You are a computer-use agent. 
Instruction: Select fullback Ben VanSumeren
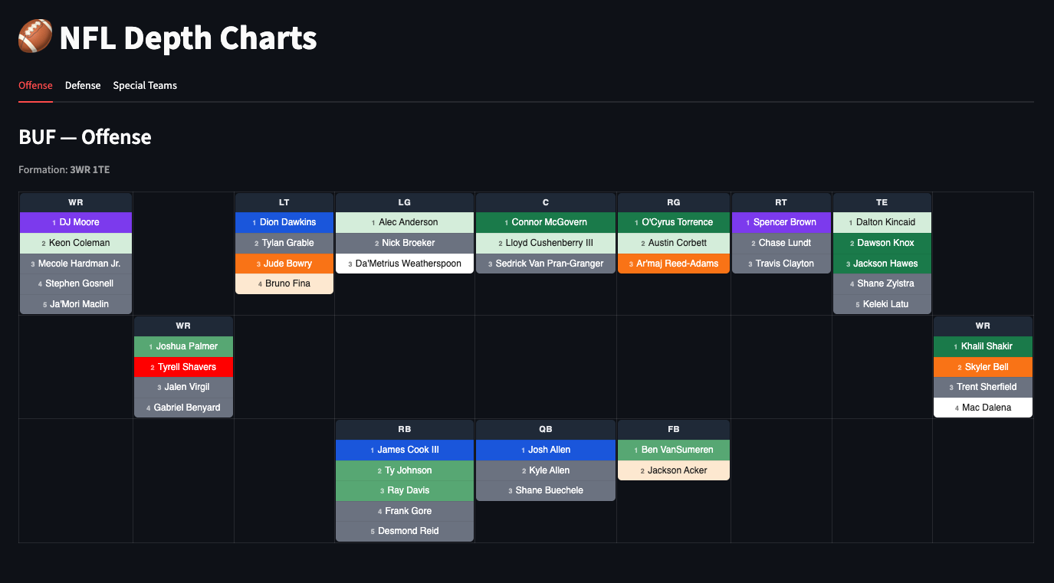pos(674,450)
